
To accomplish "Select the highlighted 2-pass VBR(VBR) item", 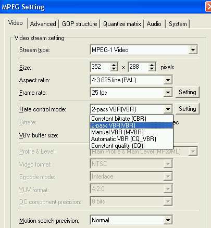I will [x=131, y=125].
